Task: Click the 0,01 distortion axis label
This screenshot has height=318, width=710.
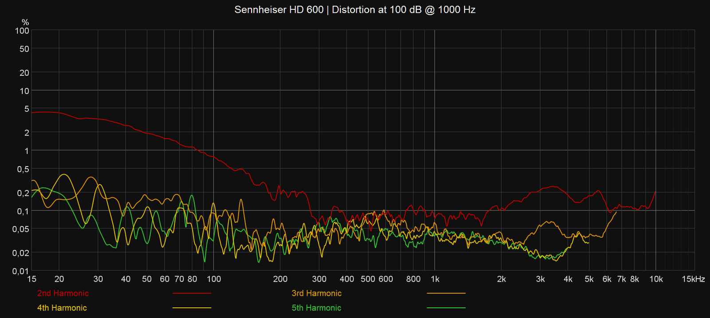Action: click(20, 271)
